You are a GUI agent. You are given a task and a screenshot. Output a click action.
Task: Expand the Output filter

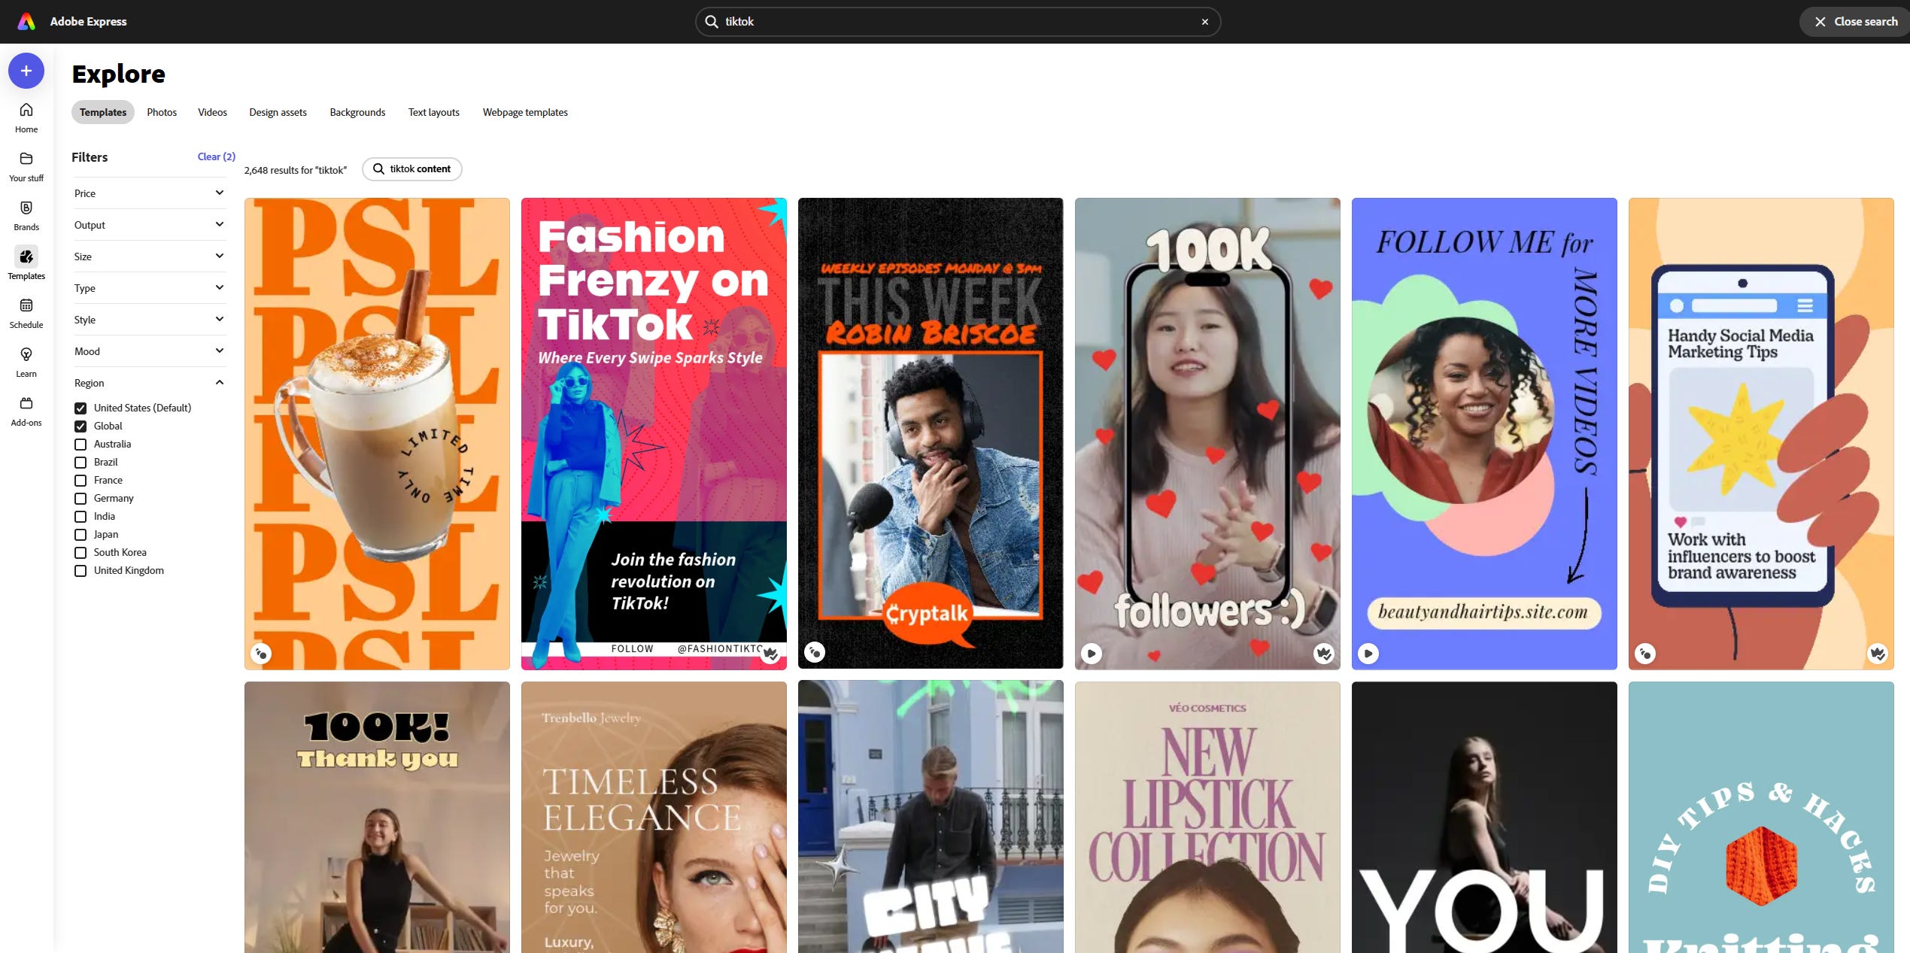pos(149,225)
